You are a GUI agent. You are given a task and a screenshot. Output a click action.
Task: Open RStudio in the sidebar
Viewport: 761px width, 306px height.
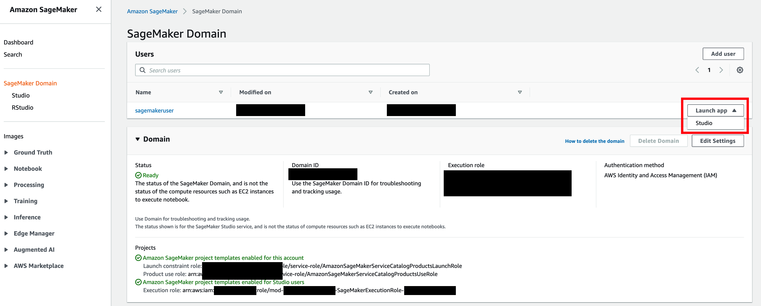click(x=23, y=107)
